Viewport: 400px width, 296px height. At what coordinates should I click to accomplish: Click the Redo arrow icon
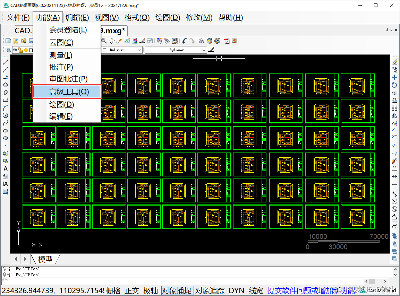click(x=192, y=41)
